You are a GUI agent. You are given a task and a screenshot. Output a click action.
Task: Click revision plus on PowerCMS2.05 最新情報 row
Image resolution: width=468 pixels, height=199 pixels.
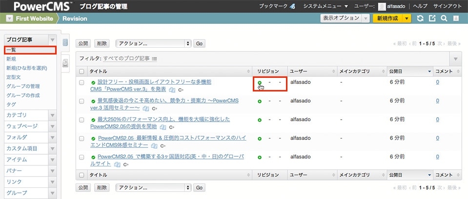[260, 139]
